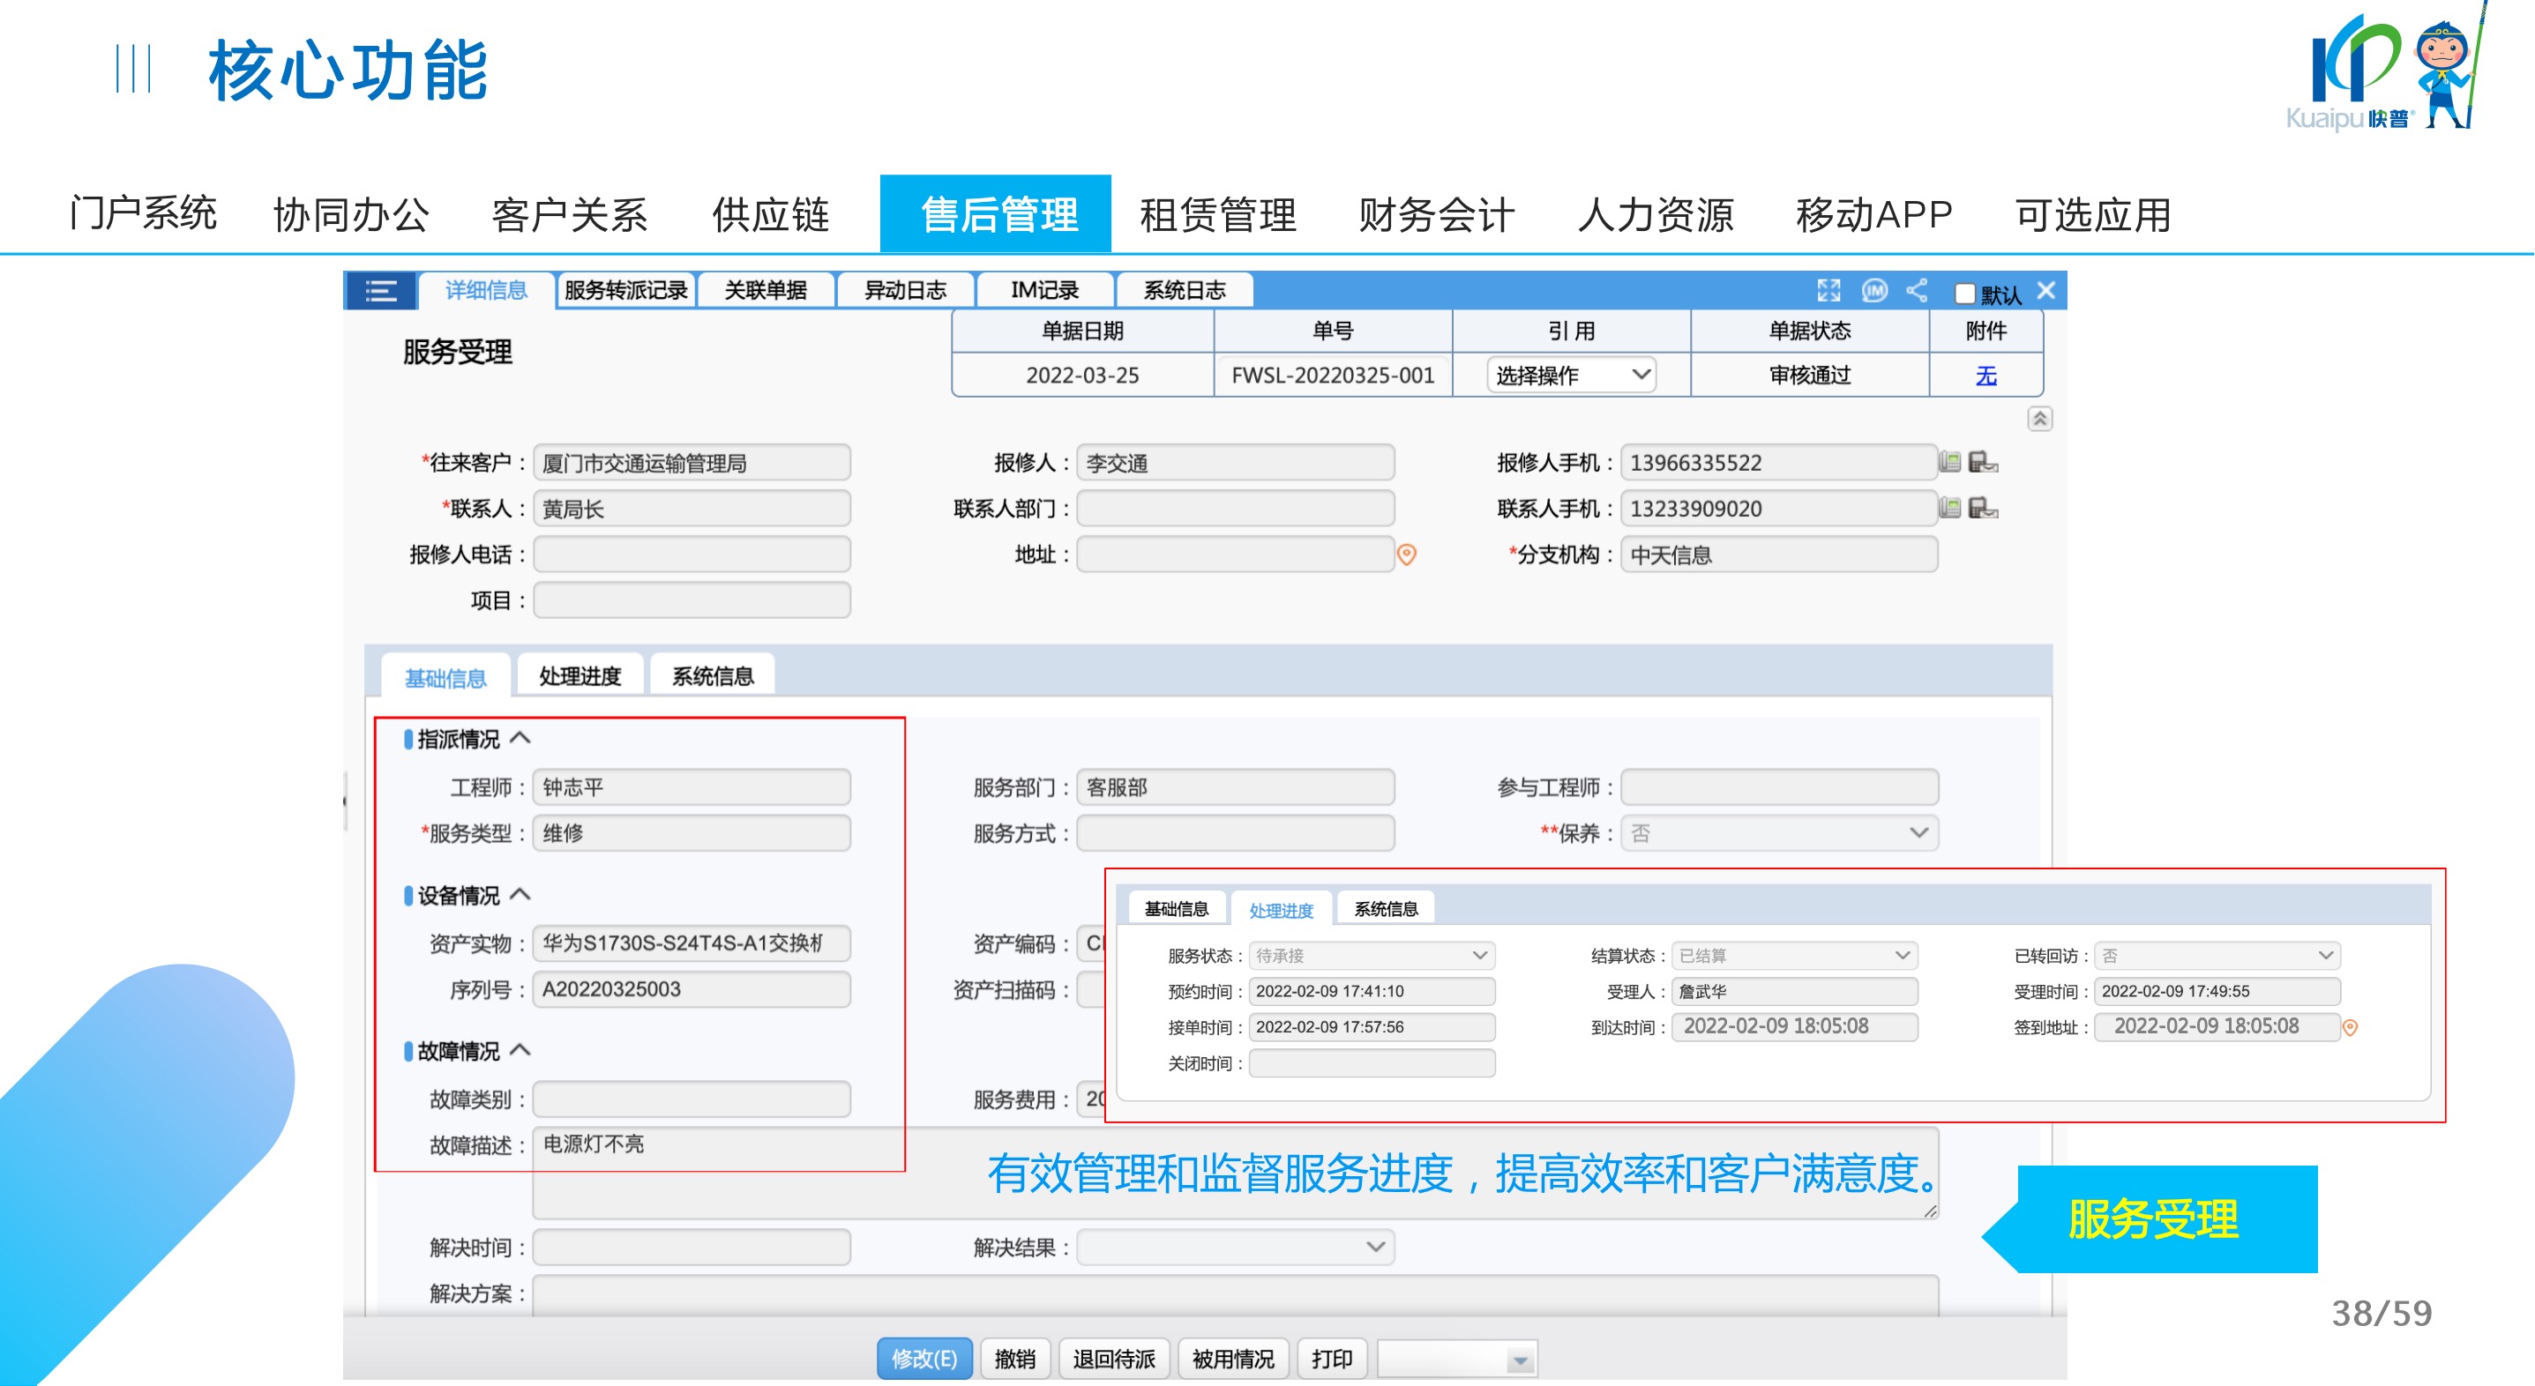The width and height of the screenshot is (2535, 1386).
Task: Switch to the 处理进度 tab
Action: coord(580,675)
